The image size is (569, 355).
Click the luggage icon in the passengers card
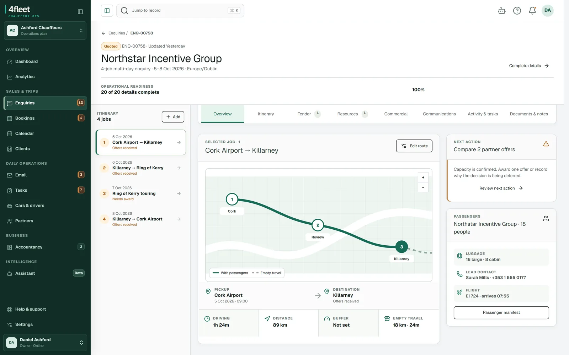click(x=459, y=256)
